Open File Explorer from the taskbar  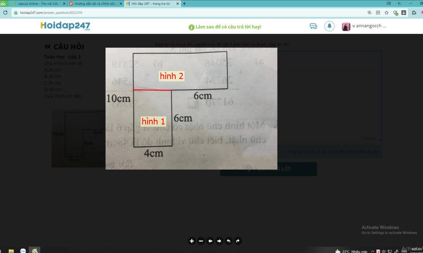pyautogui.click(x=11, y=251)
